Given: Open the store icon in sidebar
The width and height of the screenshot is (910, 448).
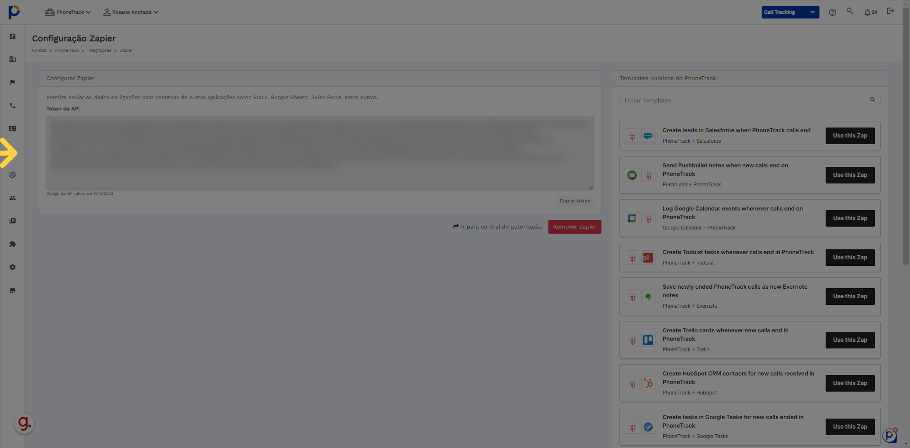Looking at the screenshot, I should (13, 290).
